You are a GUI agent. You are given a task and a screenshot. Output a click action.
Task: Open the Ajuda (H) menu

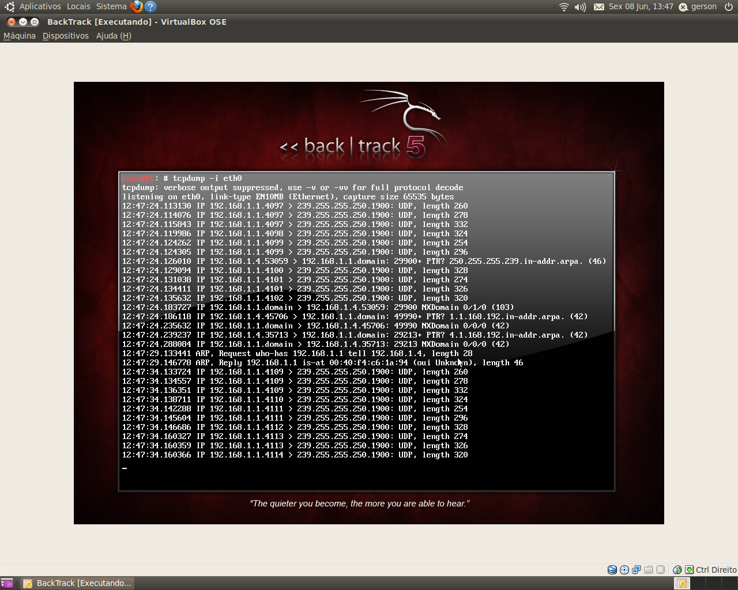click(114, 36)
